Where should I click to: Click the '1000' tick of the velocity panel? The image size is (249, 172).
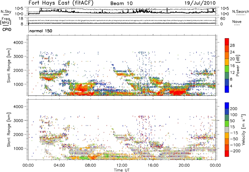[18, 148]
